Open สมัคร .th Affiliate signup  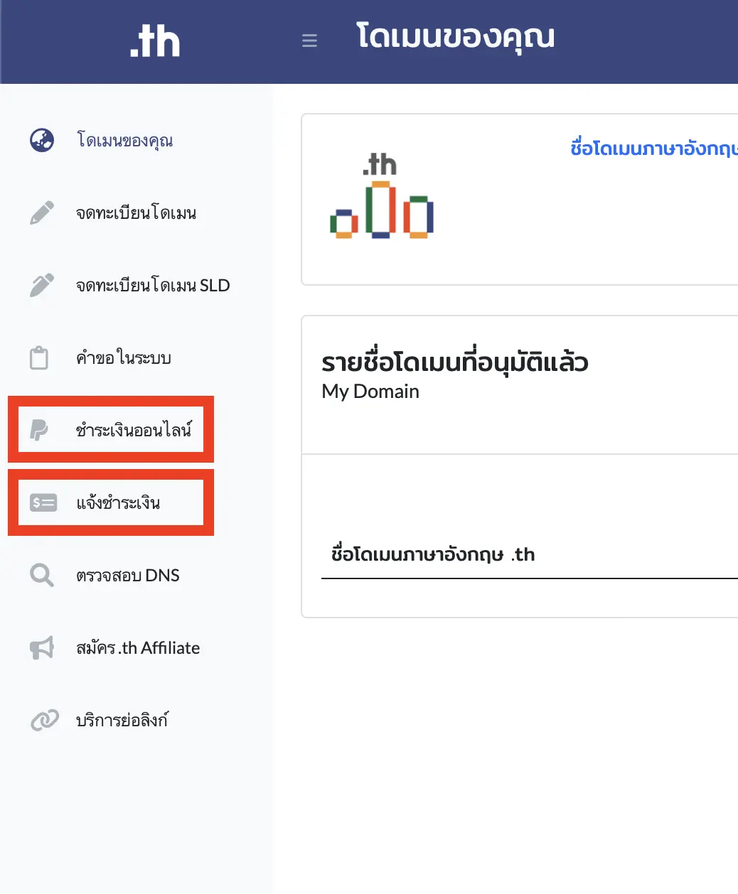click(x=138, y=647)
